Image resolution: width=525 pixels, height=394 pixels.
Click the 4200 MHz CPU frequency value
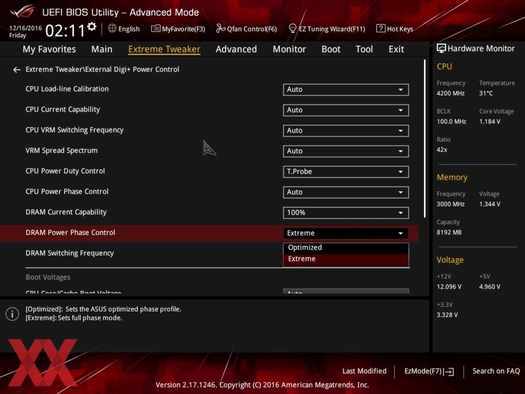(450, 93)
